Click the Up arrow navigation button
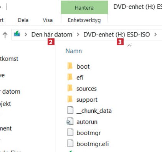Viewport: 162px width, 152px height. click(5, 35)
